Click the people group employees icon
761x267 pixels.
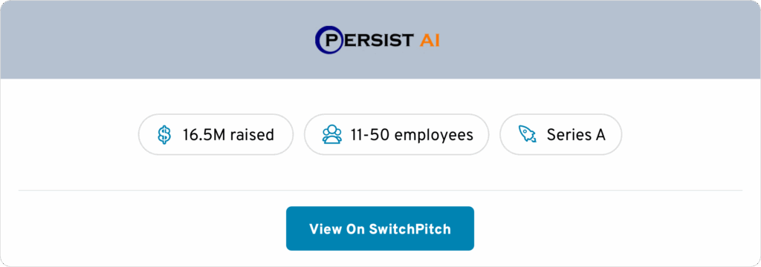click(332, 135)
